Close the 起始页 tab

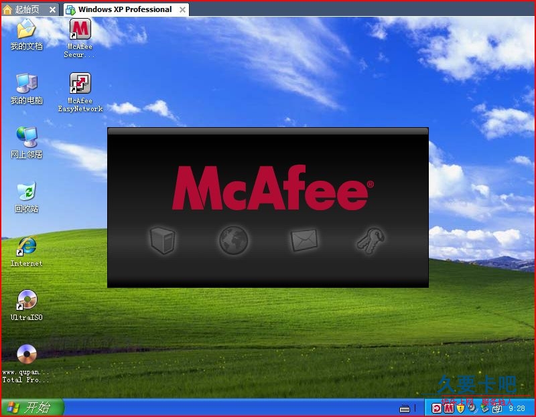click(52, 10)
